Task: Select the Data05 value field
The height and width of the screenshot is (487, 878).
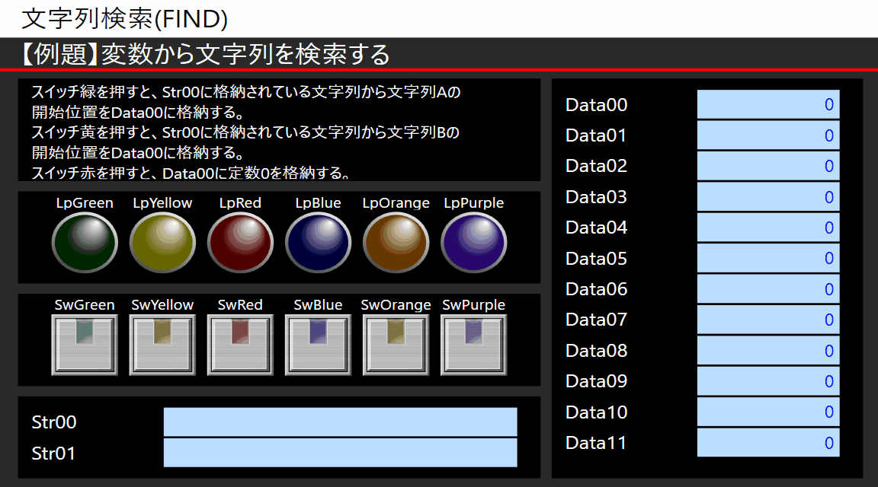Action: pos(767,258)
